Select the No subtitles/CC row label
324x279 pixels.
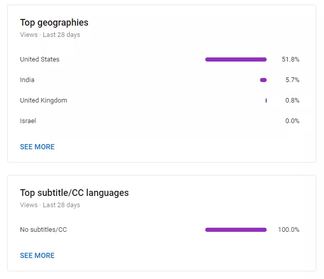pyautogui.click(x=44, y=230)
